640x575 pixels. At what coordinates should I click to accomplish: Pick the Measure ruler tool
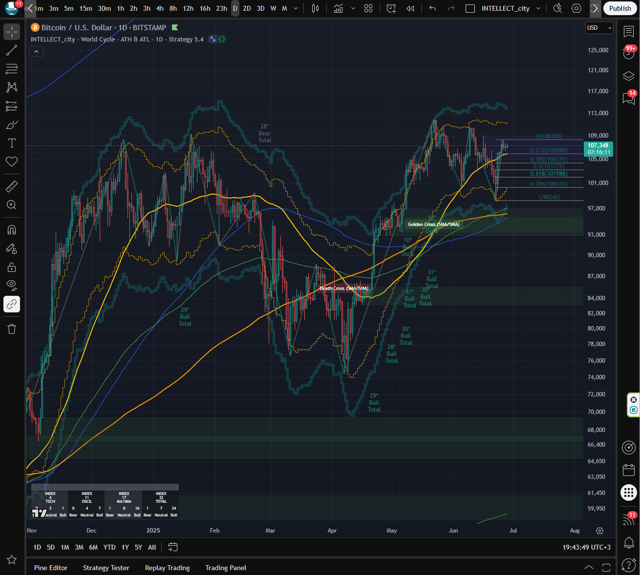12,186
